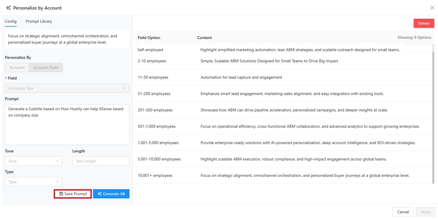Select the 11-50 employees row
Screen dimensions: 438x219
[x=153, y=77]
